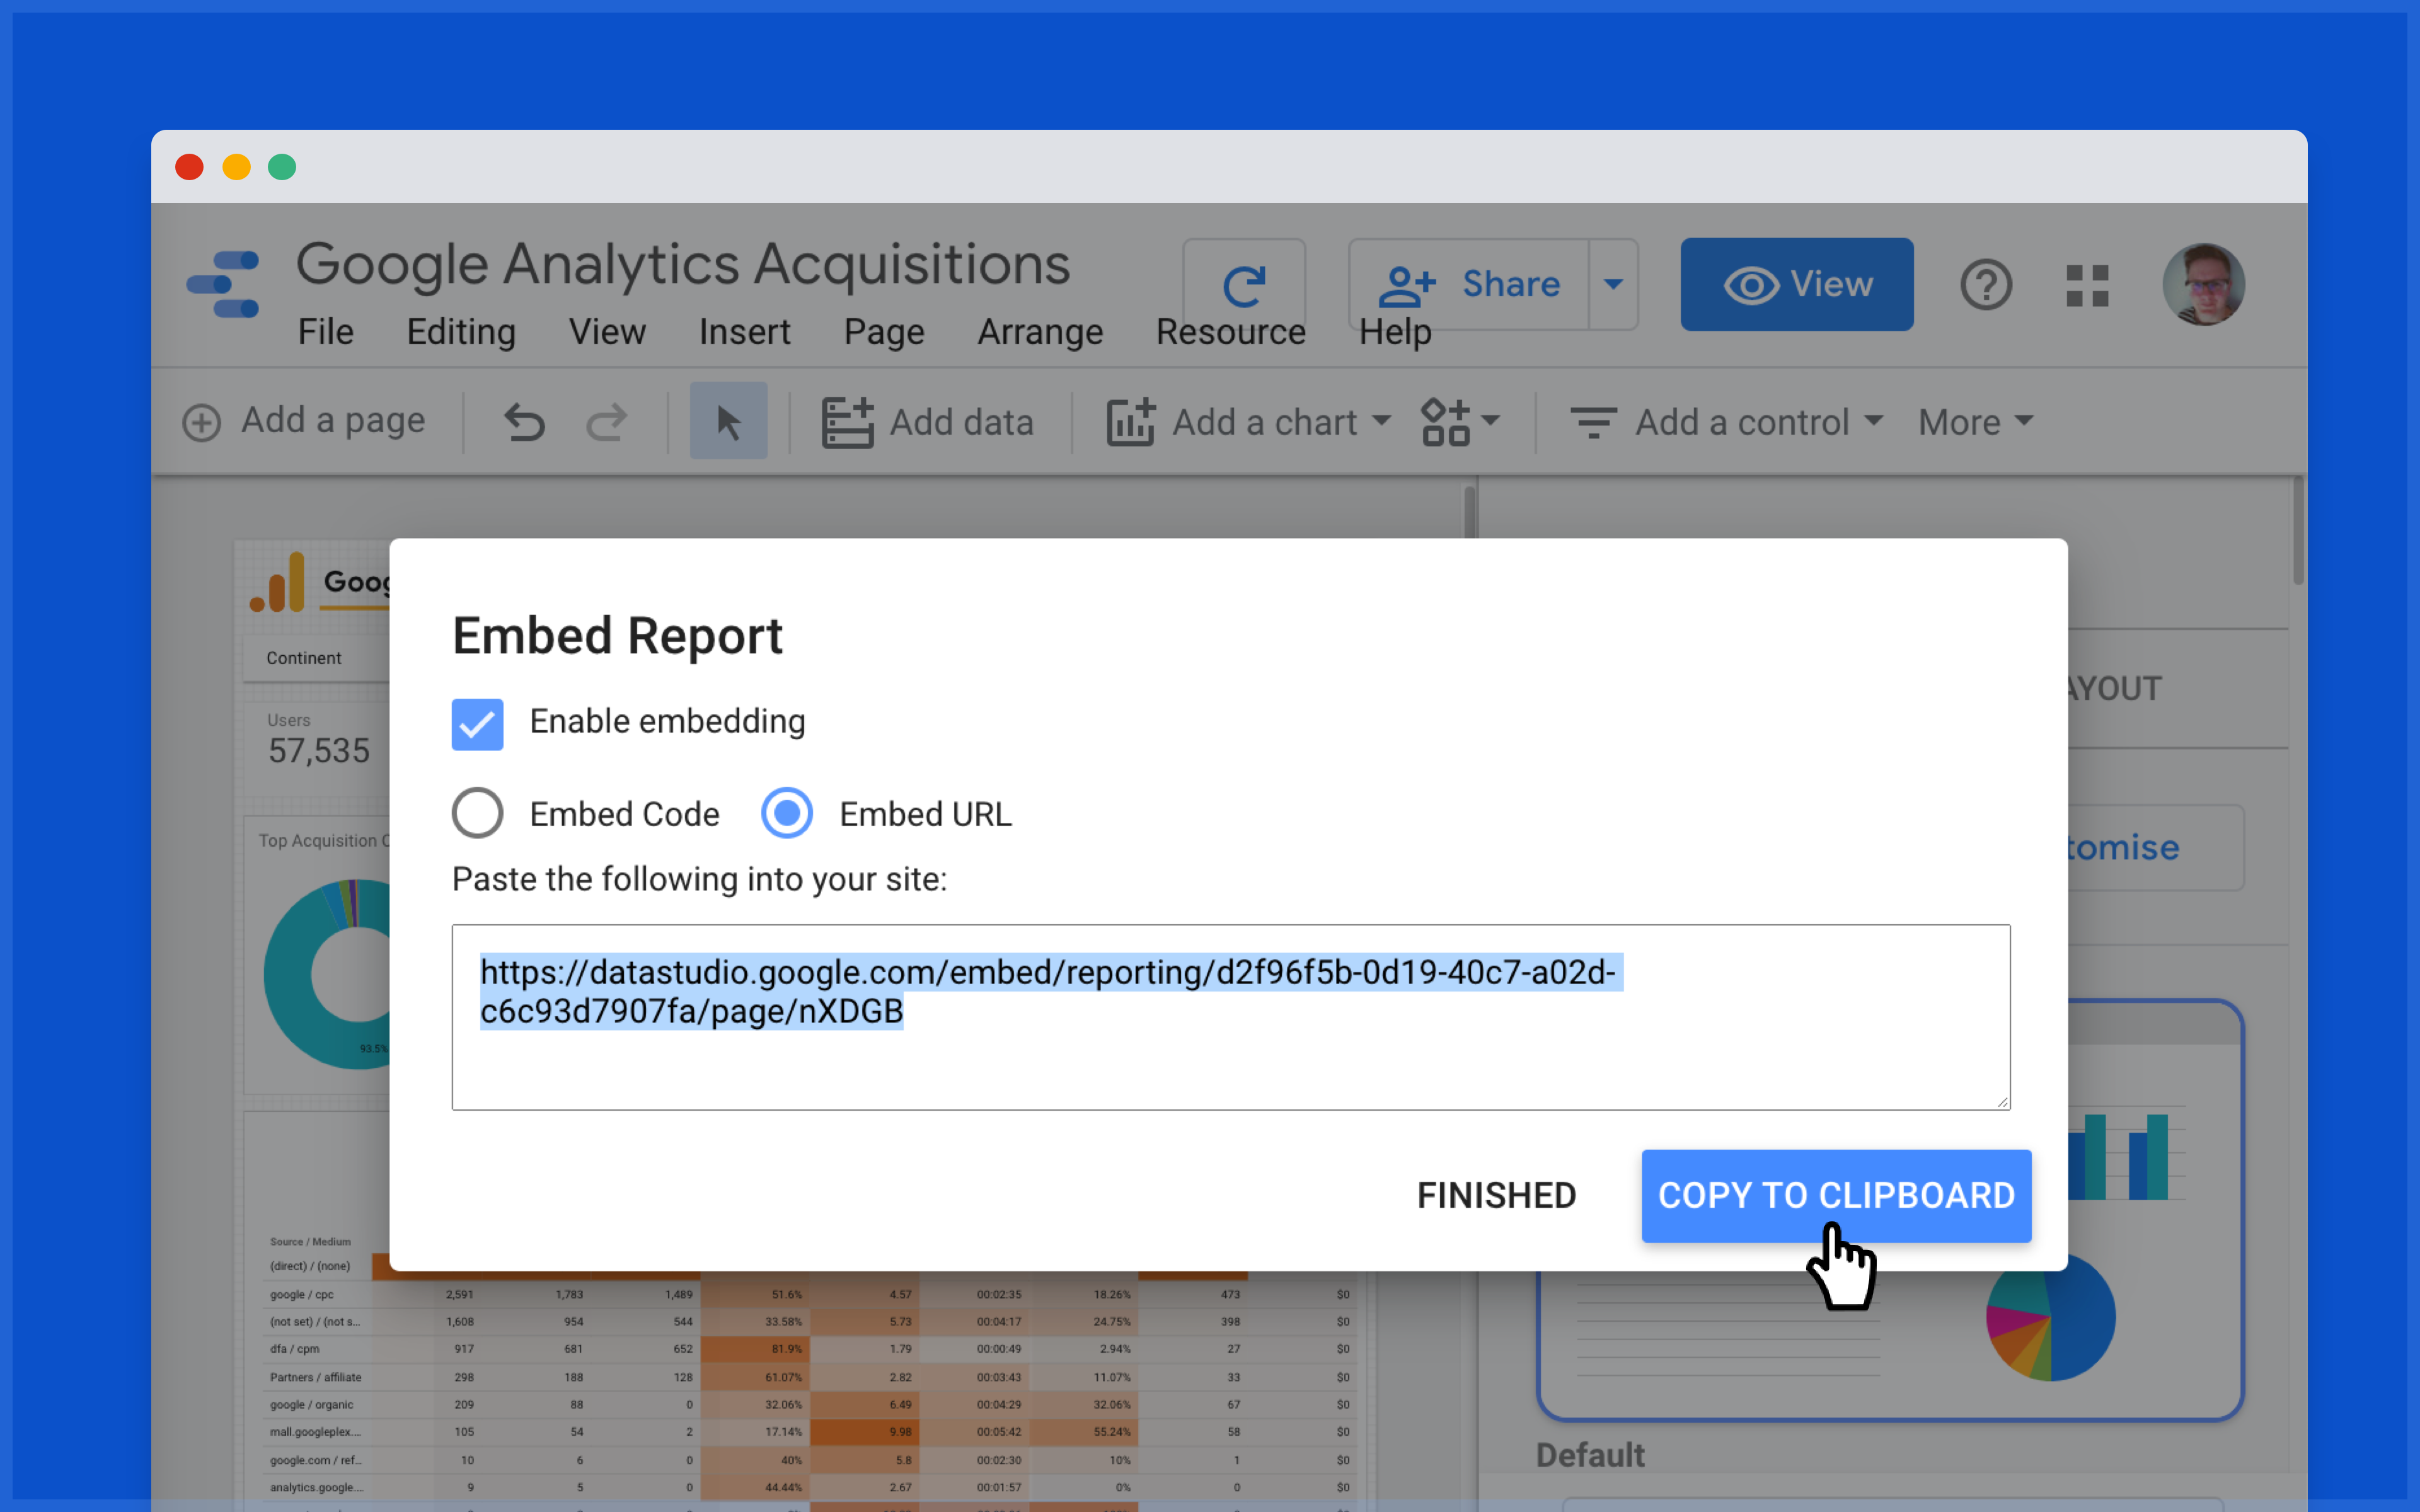Image resolution: width=2420 pixels, height=1512 pixels.
Task: Click the Copy to Clipboard button
Action: (1835, 1195)
